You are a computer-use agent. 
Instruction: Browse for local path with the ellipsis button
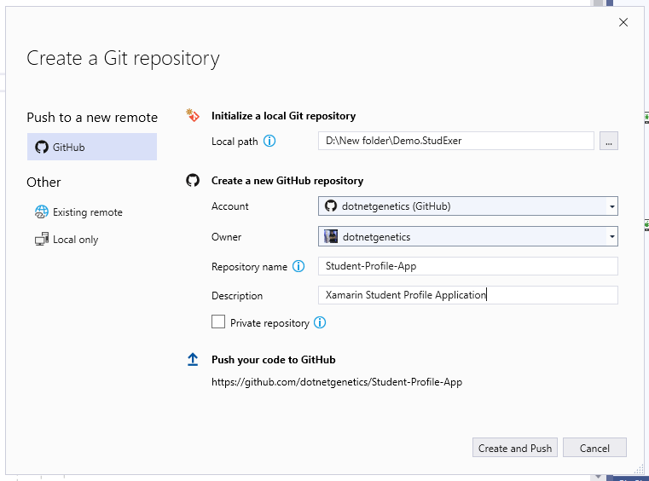tap(608, 142)
